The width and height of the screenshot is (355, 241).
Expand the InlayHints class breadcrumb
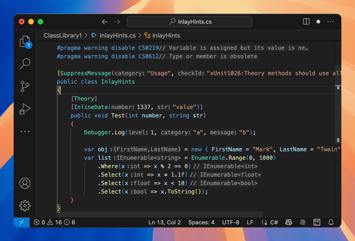pos(166,35)
